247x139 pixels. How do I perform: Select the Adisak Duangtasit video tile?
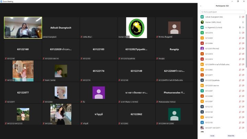coord(61,27)
